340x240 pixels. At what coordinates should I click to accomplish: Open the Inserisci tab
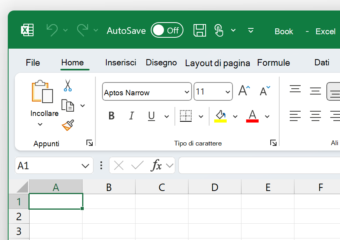coord(121,62)
